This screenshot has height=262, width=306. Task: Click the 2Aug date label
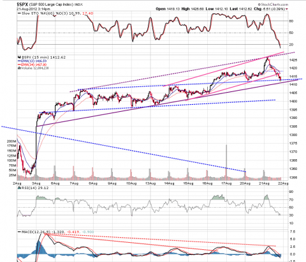coord(17,183)
